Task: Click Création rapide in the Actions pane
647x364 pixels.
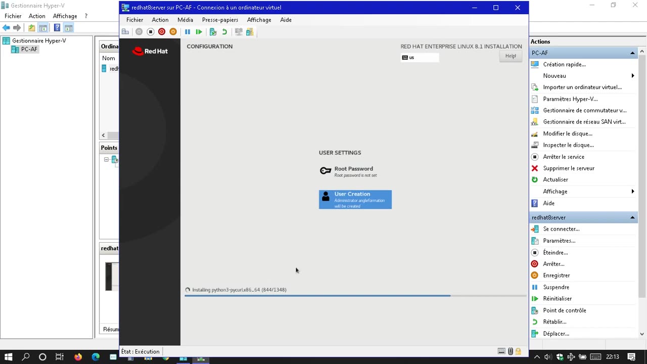Action: (564, 64)
